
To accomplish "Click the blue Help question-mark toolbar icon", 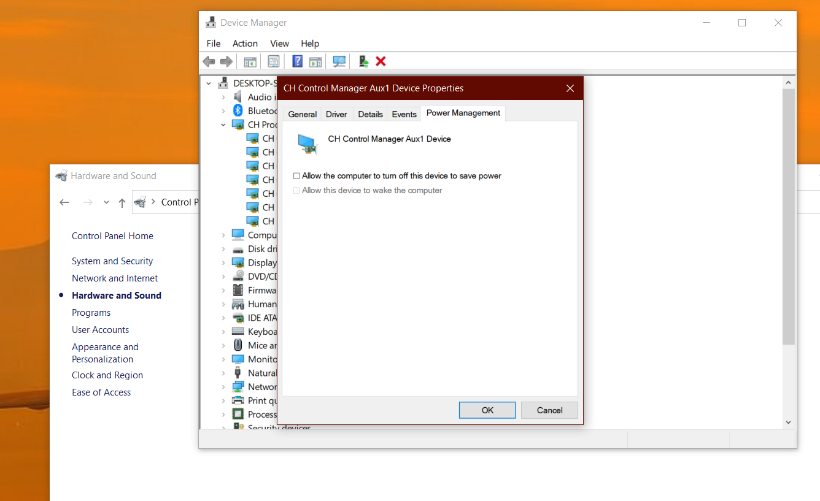I will pos(298,61).
